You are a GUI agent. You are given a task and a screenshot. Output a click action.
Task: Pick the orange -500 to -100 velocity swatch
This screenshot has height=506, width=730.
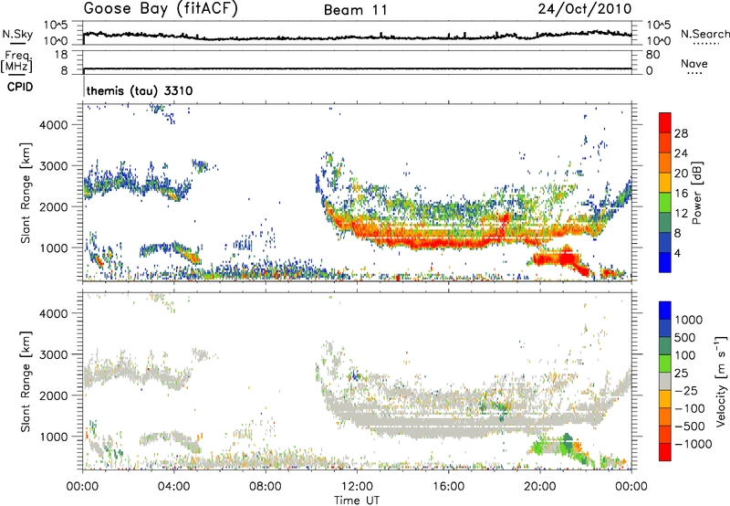pyautogui.click(x=665, y=416)
